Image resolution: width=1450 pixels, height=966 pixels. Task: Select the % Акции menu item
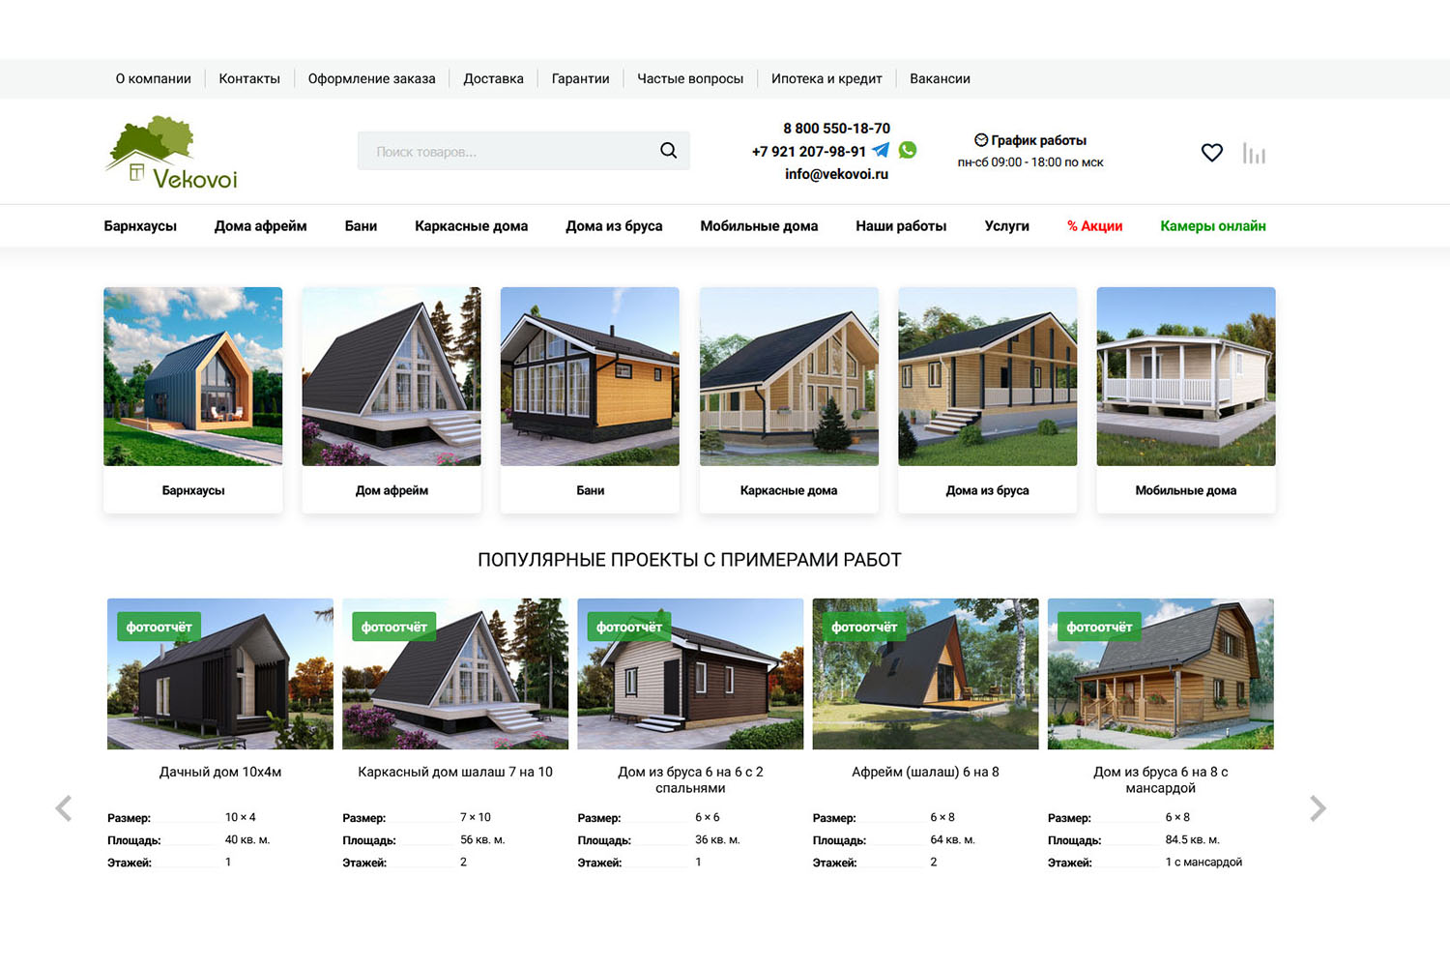1094,226
